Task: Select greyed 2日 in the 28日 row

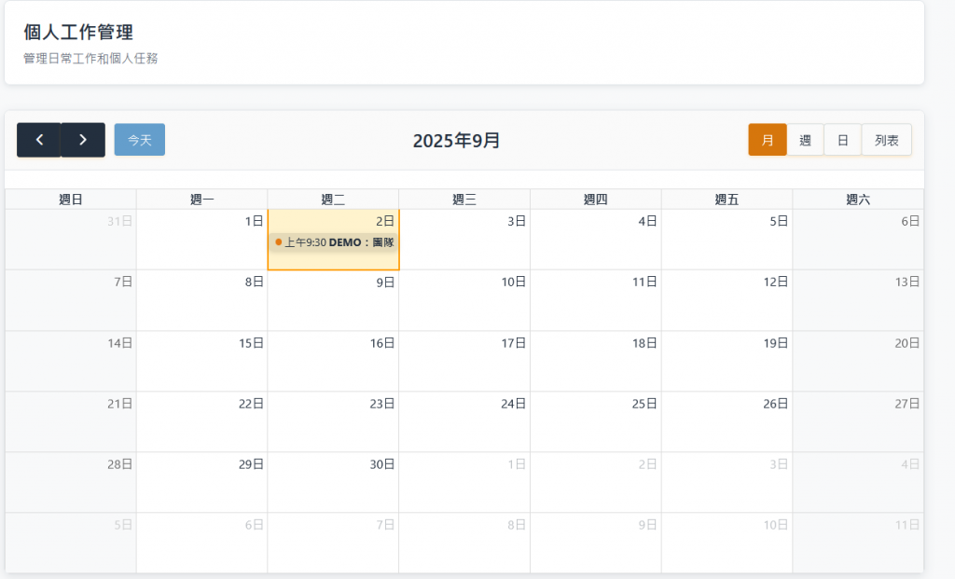Action: click(x=647, y=464)
